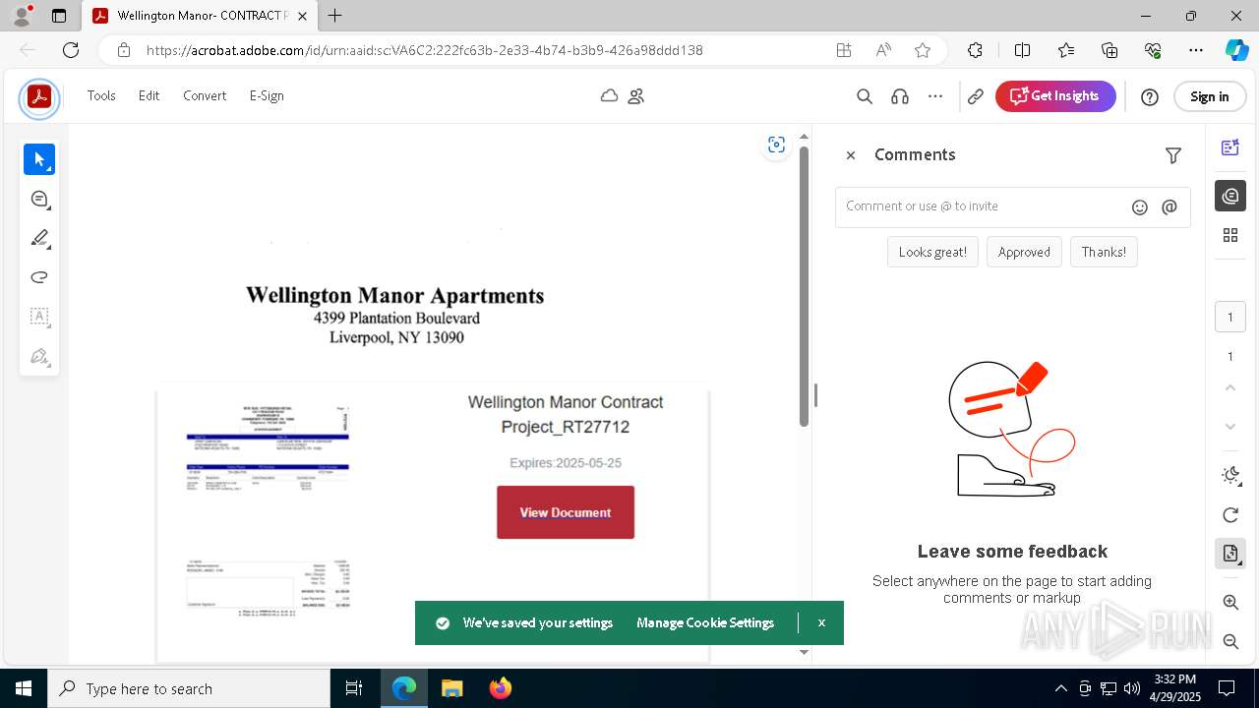The image size is (1259, 708).
Task: Open File Explorer from taskbar
Action: tap(451, 688)
